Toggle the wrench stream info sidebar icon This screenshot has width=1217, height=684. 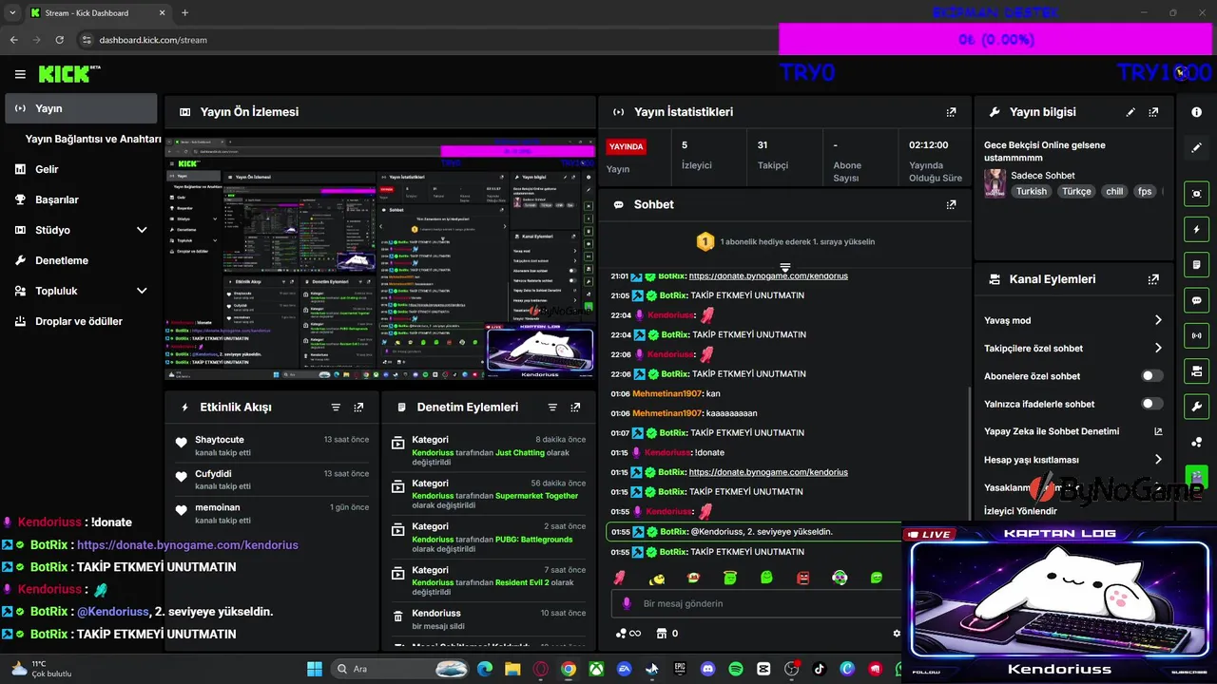[1197, 407]
